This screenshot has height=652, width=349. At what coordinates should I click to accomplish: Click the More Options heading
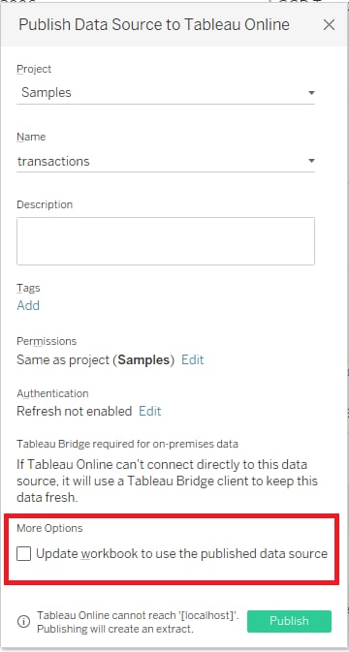(49, 528)
